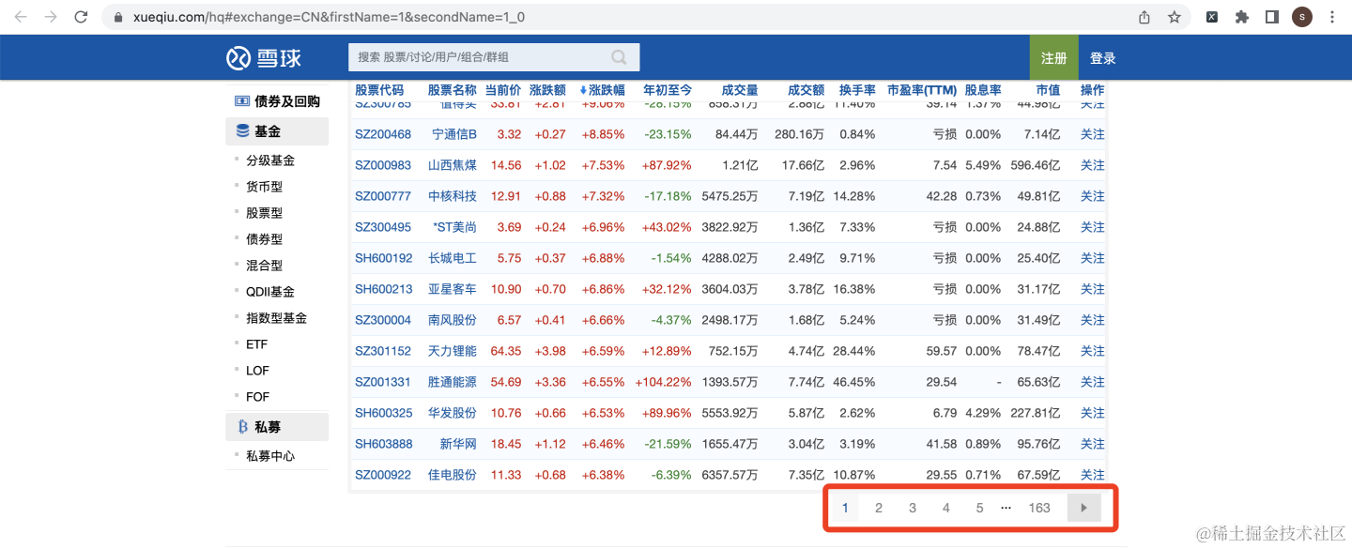The height and width of the screenshot is (549, 1352).
Task: Sort by the 市值 column header
Action: pyautogui.click(x=1048, y=90)
